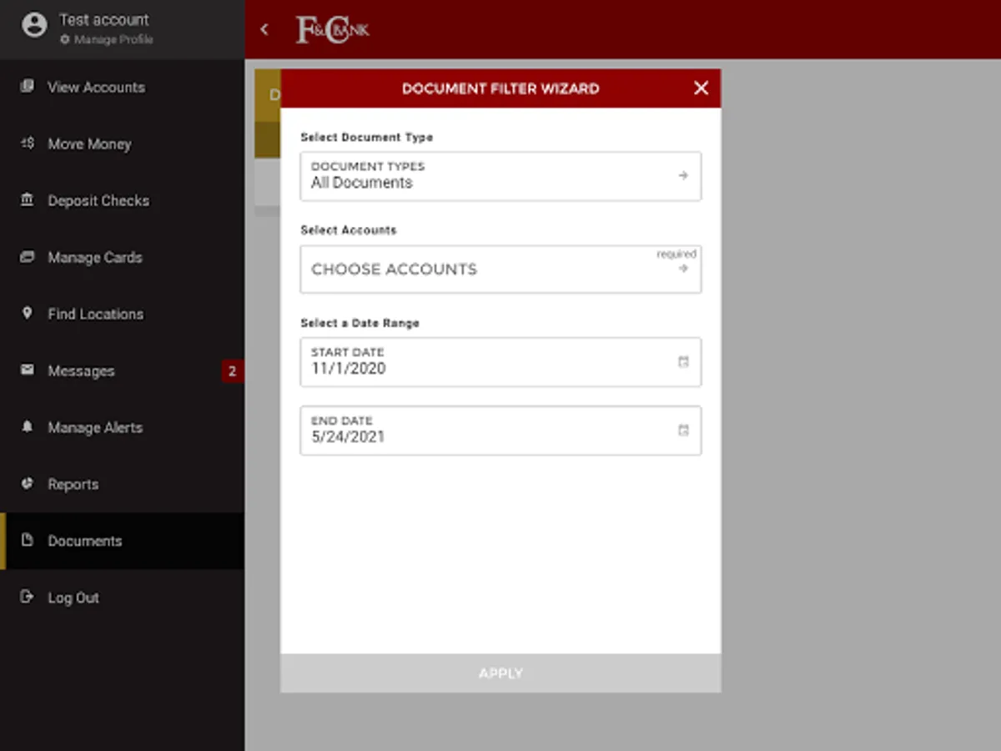Click the Log Out exit icon
Image resolution: width=1001 pixels, height=751 pixels.
28,597
